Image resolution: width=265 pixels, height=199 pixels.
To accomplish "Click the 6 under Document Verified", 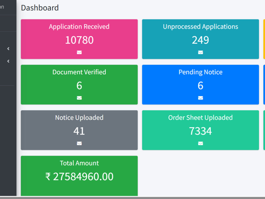I will tap(79, 86).
